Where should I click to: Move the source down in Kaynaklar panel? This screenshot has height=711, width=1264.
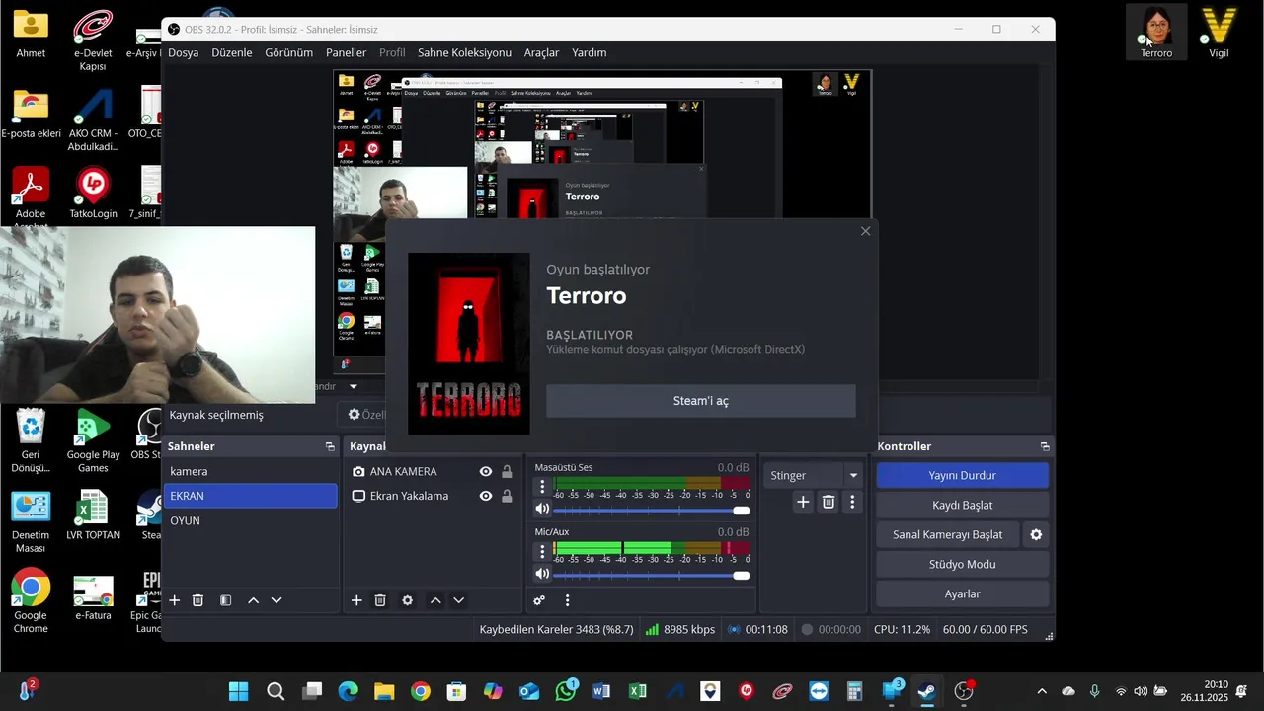point(458,600)
